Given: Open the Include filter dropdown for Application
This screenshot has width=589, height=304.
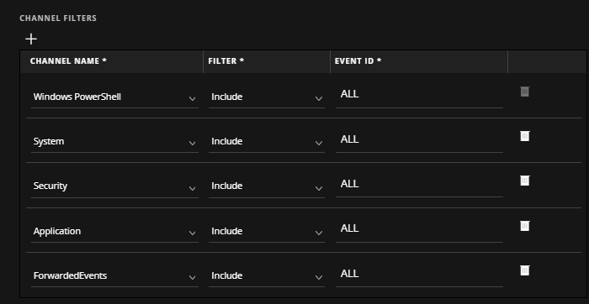Looking at the screenshot, I should pyautogui.click(x=267, y=231).
